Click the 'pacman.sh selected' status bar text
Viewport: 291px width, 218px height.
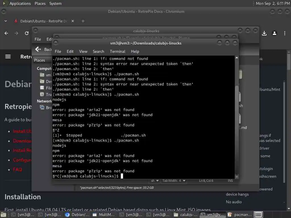[x=117, y=188]
